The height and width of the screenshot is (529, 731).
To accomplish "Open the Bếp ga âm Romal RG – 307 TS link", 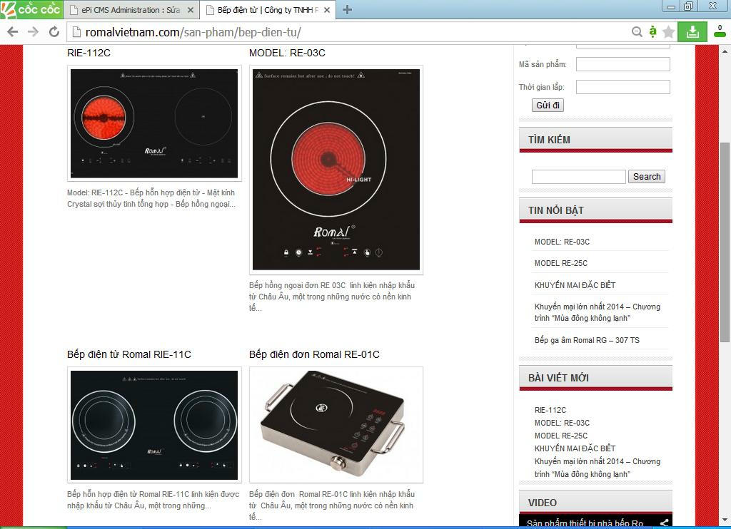I will (x=587, y=340).
